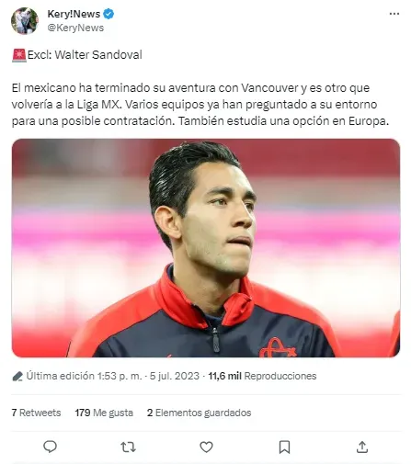The image size is (411, 464).
Task: Retweet the post using the arrows icon
Action: (x=128, y=447)
